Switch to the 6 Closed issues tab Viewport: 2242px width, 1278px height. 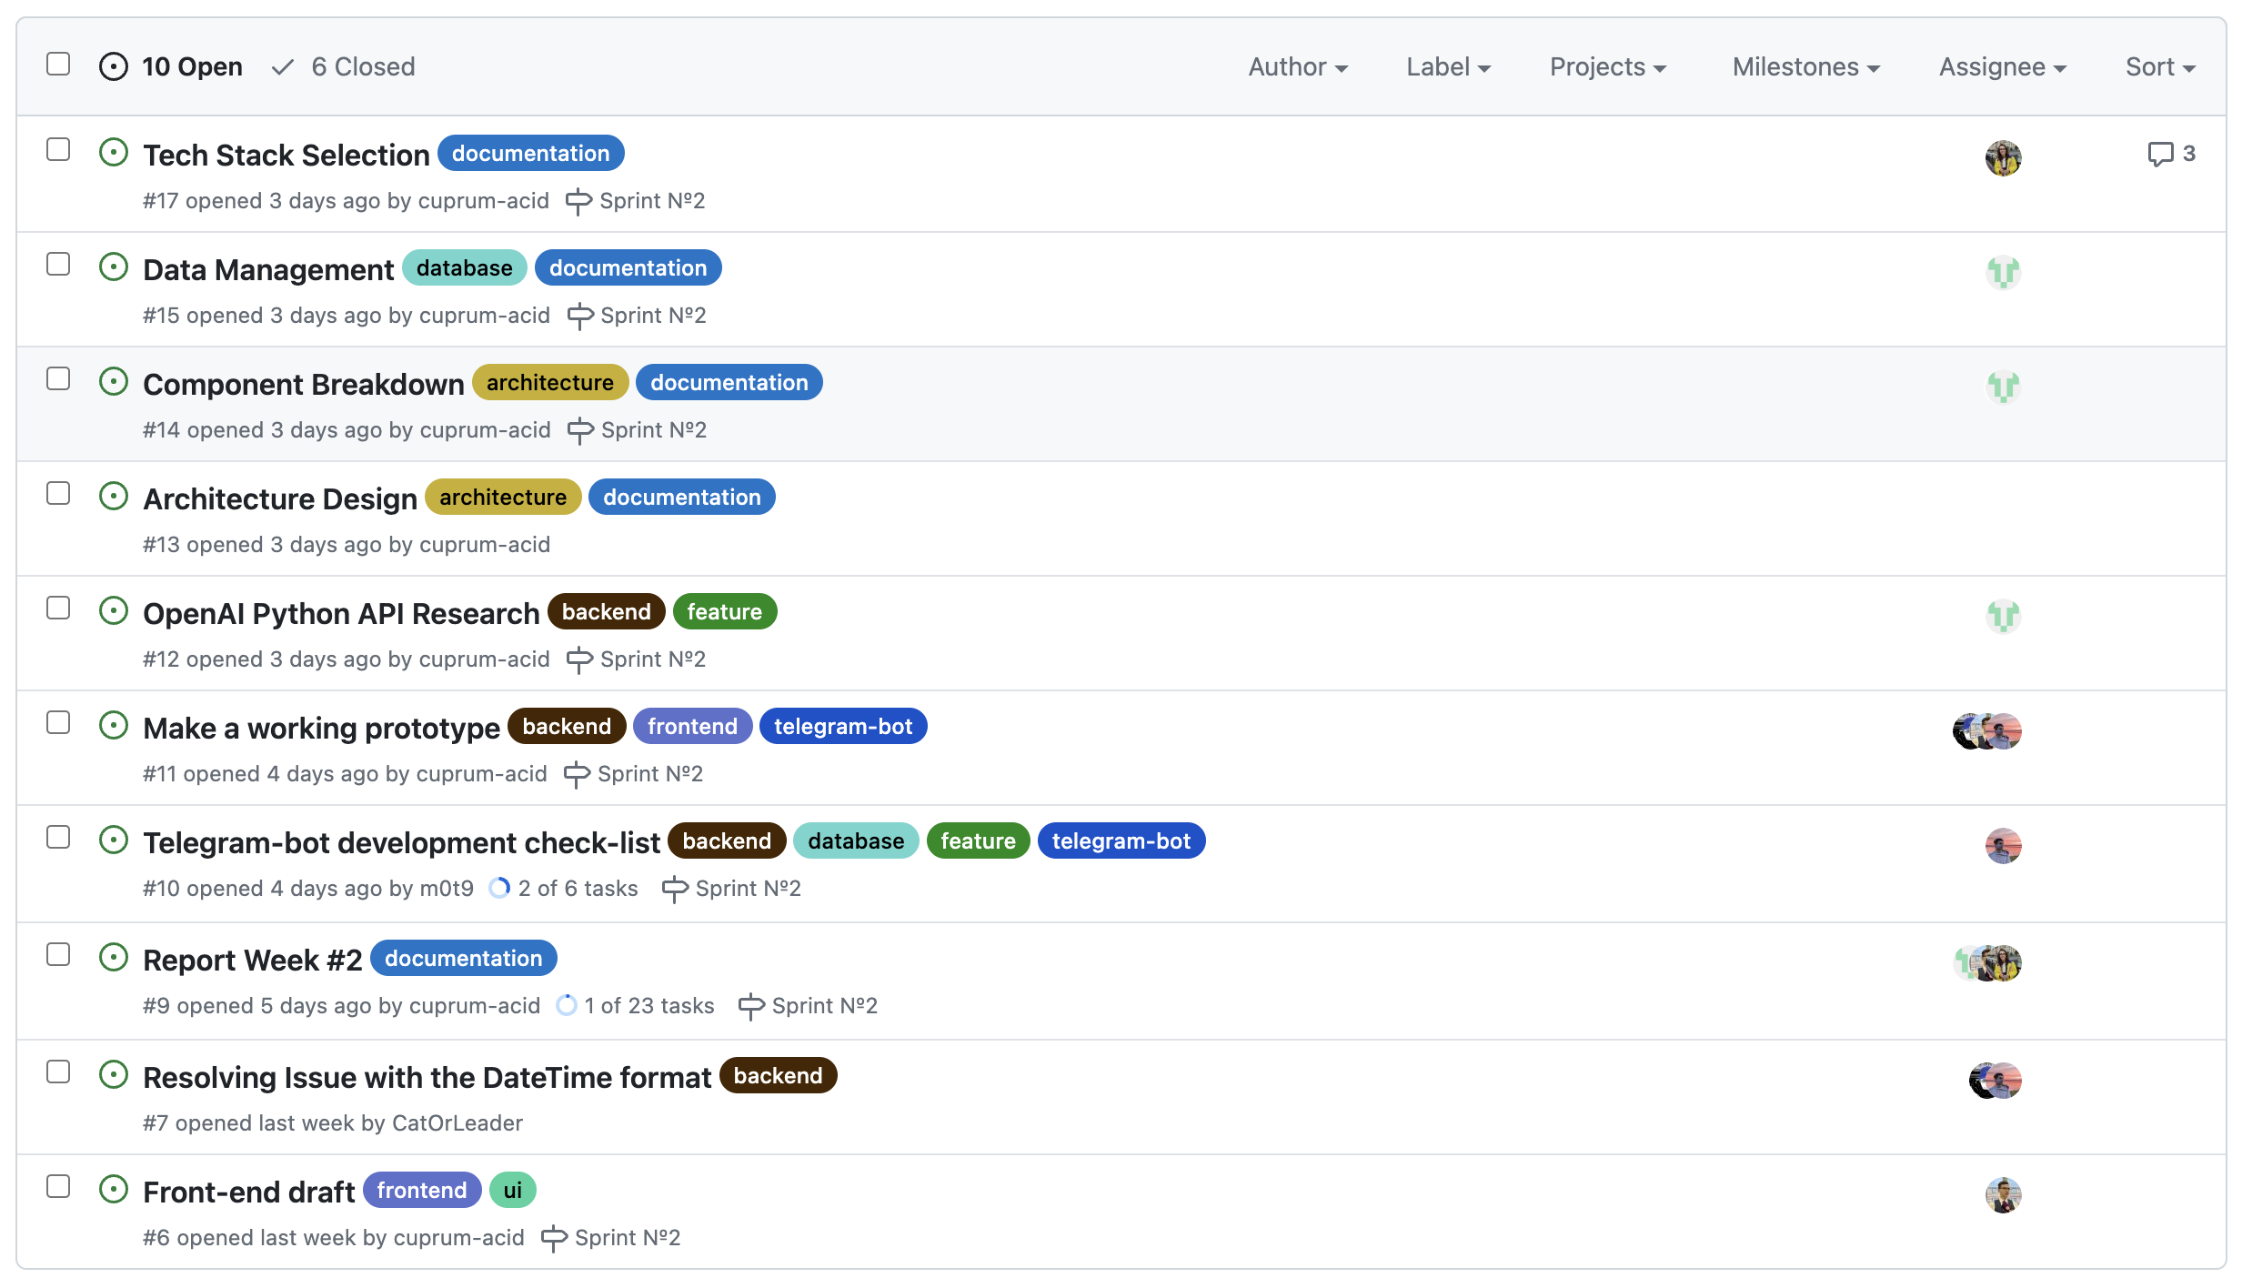tap(362, 67)
